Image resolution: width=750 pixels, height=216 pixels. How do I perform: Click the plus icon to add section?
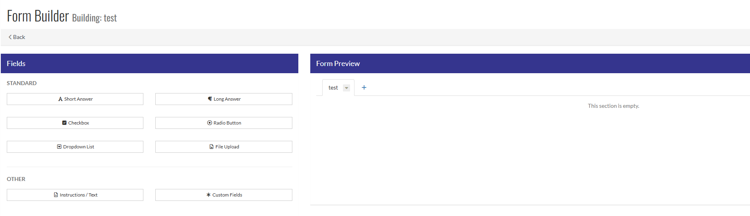coord(364,88)
